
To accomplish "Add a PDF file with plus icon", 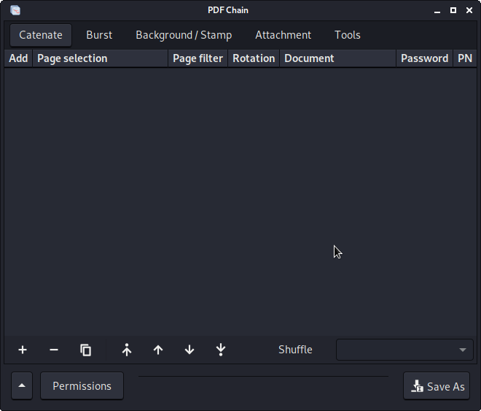I will (x=23, y=350).
